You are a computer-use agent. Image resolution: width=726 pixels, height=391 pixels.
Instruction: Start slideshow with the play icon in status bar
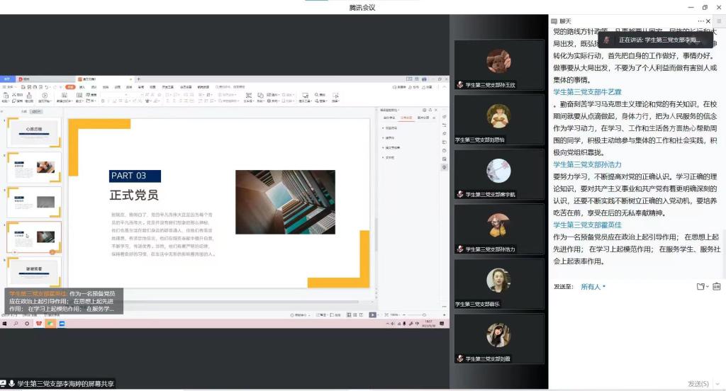pos(373,314)
